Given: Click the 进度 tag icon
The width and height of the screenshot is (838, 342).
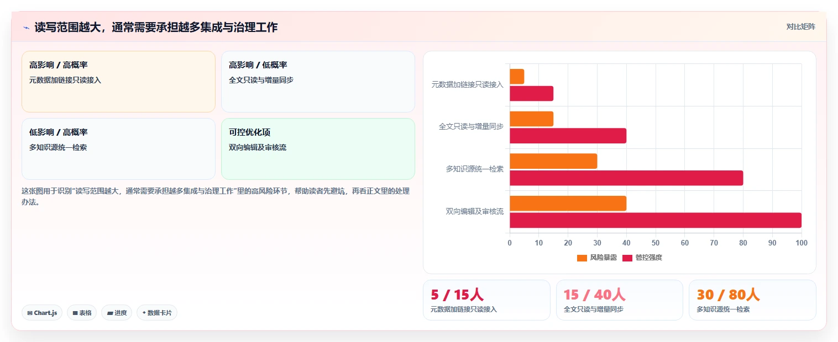Looking at the screenshot, I should click(x=110, y=313).
